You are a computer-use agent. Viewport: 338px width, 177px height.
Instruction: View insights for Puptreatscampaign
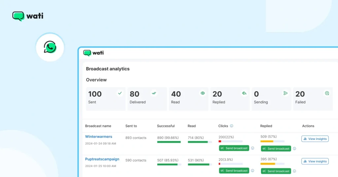pos(315,161)
